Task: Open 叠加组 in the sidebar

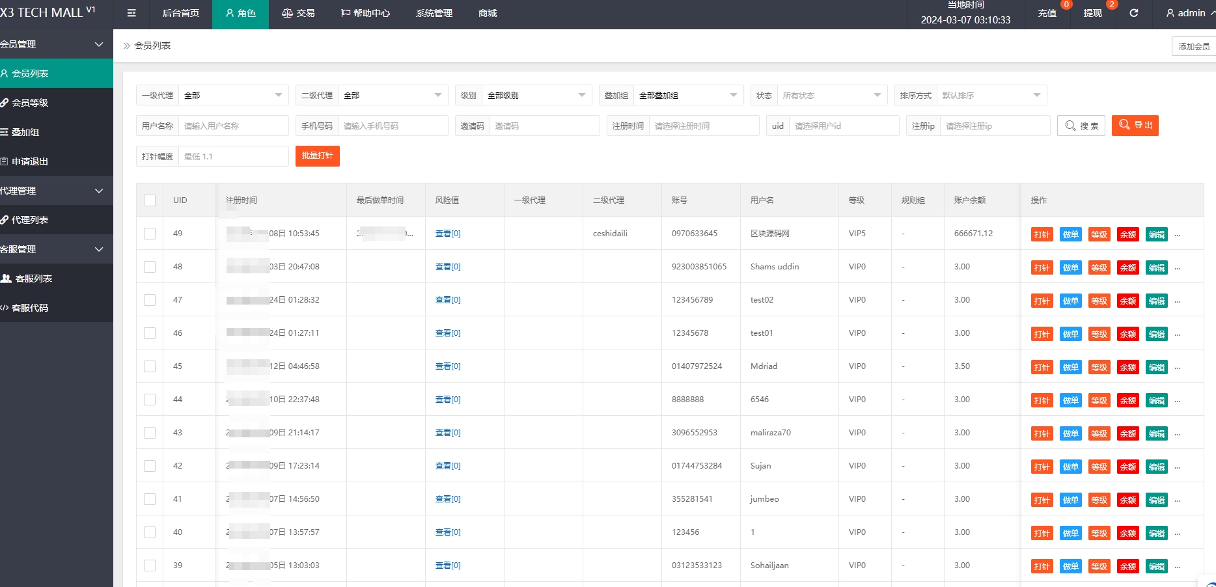Action: [57, 132]
